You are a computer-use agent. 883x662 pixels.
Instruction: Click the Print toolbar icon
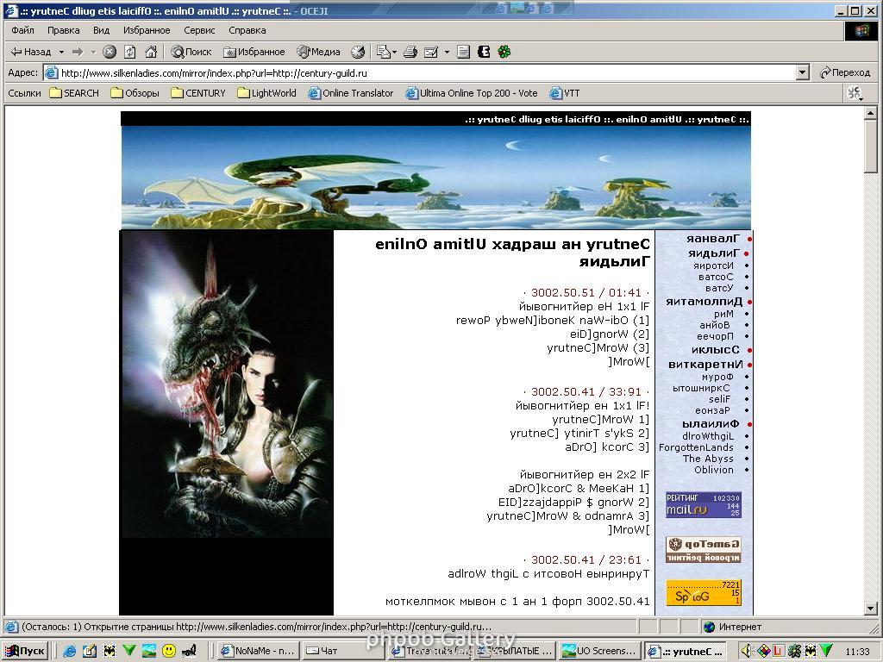coord(410,52)
